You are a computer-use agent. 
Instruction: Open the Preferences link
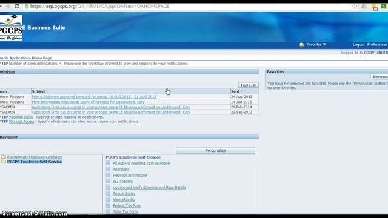coord(377,44)
